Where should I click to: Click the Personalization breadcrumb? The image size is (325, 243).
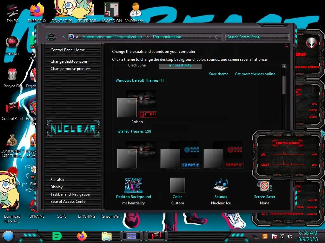(x=167, y=37)
